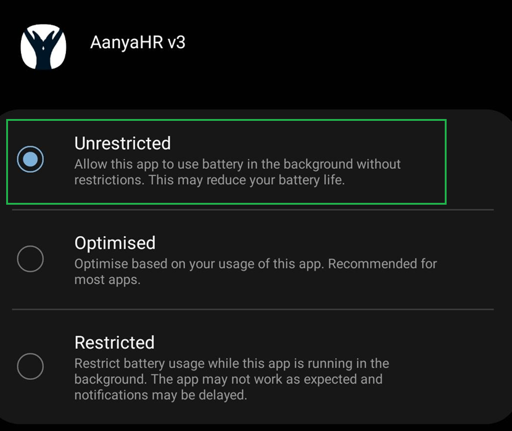This screenshot has width=512, height=431.
Task: Select the Restricted radio button
Action: click(x=30, y=367)
